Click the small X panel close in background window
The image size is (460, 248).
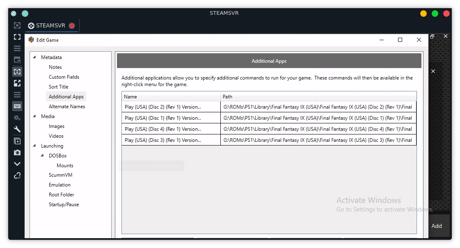[x=433, y=71]
